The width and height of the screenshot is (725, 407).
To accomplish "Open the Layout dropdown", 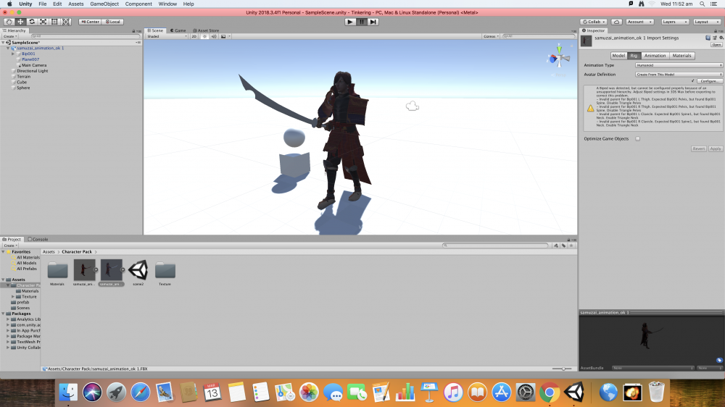I will point(706,22).
